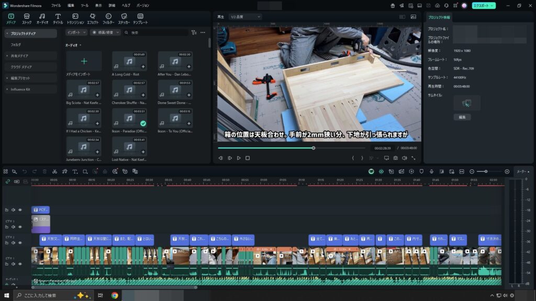Image resolution: width=536 pixels, height=301 pixels.
Task: Click the delete trash icon in the timeline toolbar
Action: point(44,171)
